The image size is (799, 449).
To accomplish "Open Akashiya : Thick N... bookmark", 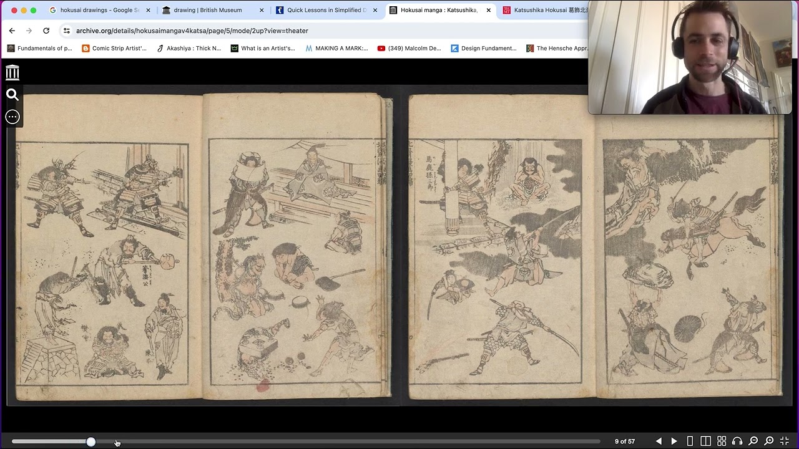I will point(189,48).
